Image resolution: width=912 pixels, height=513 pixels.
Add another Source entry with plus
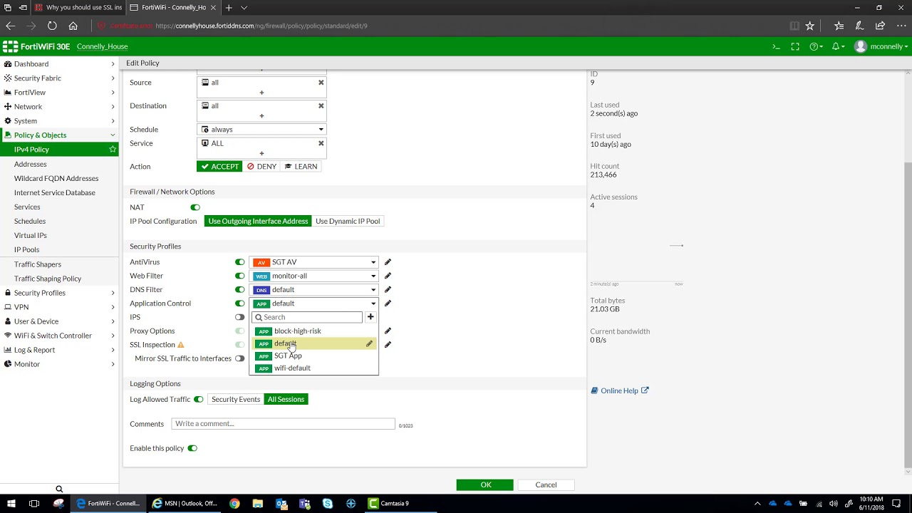(261, 93)
